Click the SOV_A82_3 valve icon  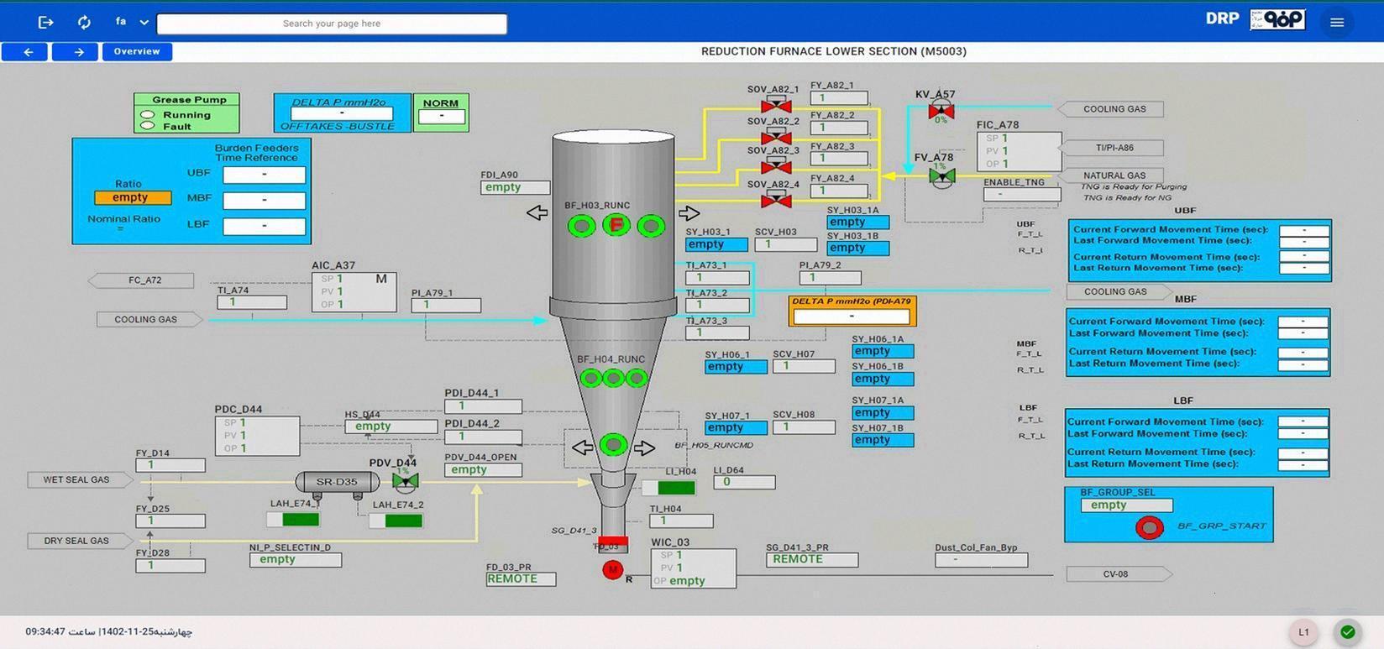776,166
